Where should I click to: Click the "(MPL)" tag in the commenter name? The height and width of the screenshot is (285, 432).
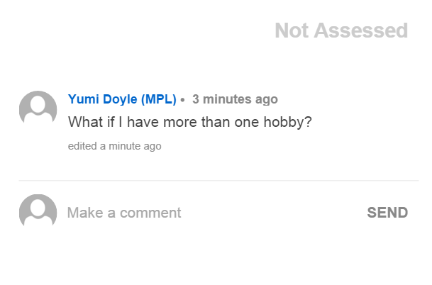159,99
